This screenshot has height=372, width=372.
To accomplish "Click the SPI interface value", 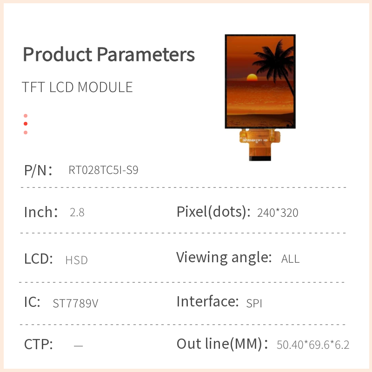I will coord(254,304).
